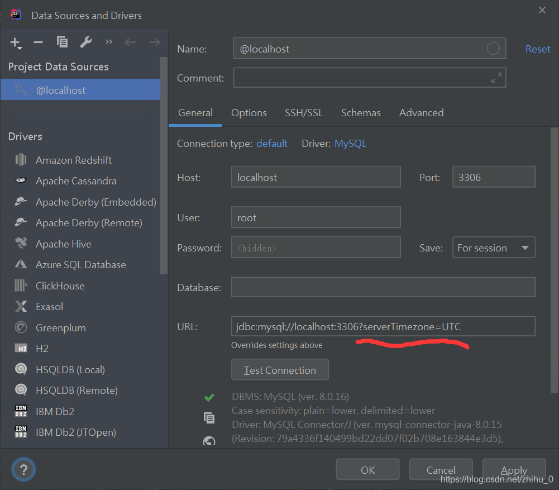Pick the IBM Db2 (JTOpen) driver

[75, 432]
